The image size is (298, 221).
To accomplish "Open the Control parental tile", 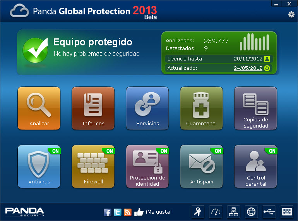I will pyautogui.click(x=255, y=167).
